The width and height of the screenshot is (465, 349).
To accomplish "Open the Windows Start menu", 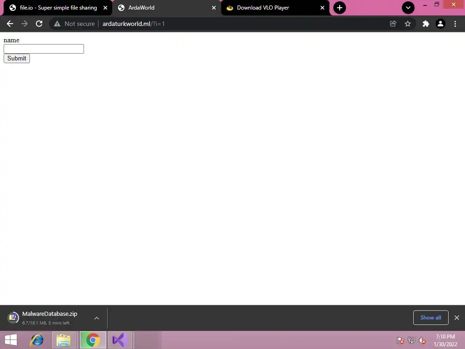I will [11, 340].
